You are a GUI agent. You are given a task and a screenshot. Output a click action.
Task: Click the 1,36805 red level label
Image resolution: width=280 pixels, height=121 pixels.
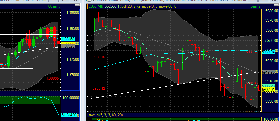pyautogui.click(x=52, y=78)
